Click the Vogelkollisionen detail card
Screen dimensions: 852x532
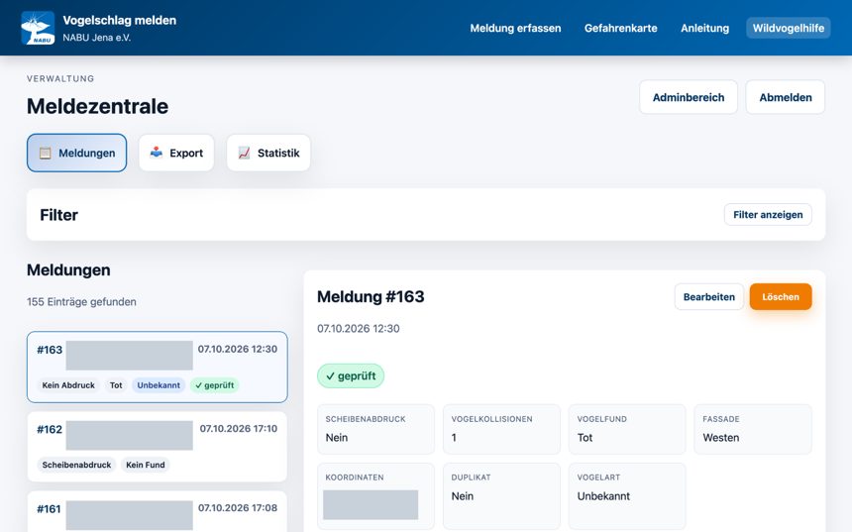(501, 429)
